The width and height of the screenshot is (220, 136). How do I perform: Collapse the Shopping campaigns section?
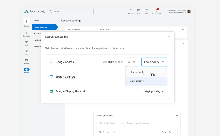(x=177, y=115)
